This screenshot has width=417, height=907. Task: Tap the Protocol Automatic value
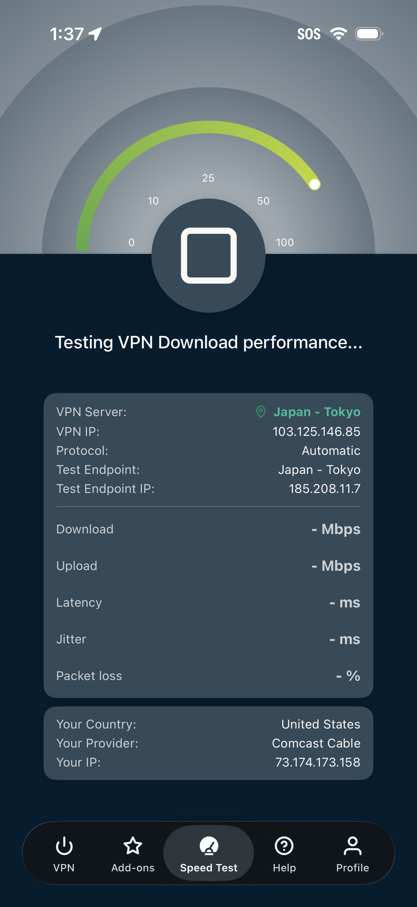coord(331,451)
